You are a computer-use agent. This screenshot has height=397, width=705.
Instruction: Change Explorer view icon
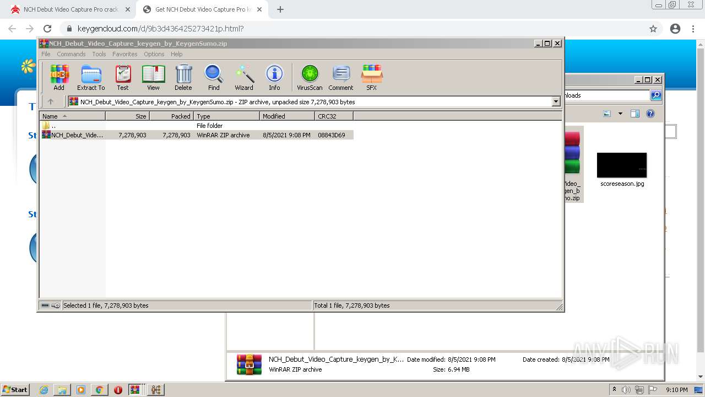click(x=607, y=114)
